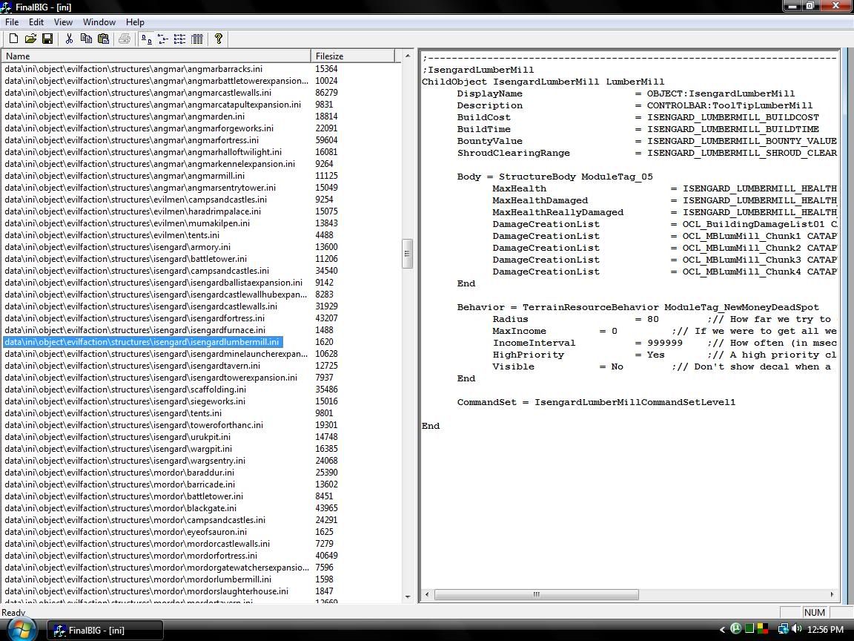Select the Cut scissors icon
Screen dimensions: 854x641
[x=69, y=39]
